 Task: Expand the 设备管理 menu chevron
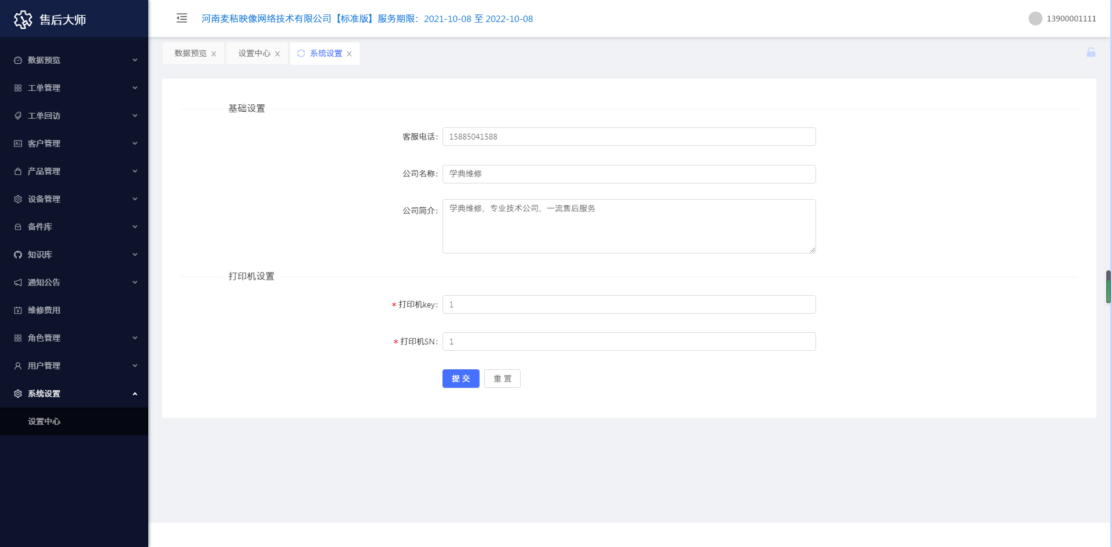click(135, 199)
